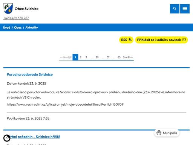This screenshot has height=145, width=193.
Task: Select pagination page 3
Action: [x=86, y=57]
